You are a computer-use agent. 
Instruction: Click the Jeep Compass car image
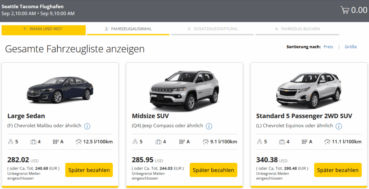pyautogui.click(x=184, y=90)
